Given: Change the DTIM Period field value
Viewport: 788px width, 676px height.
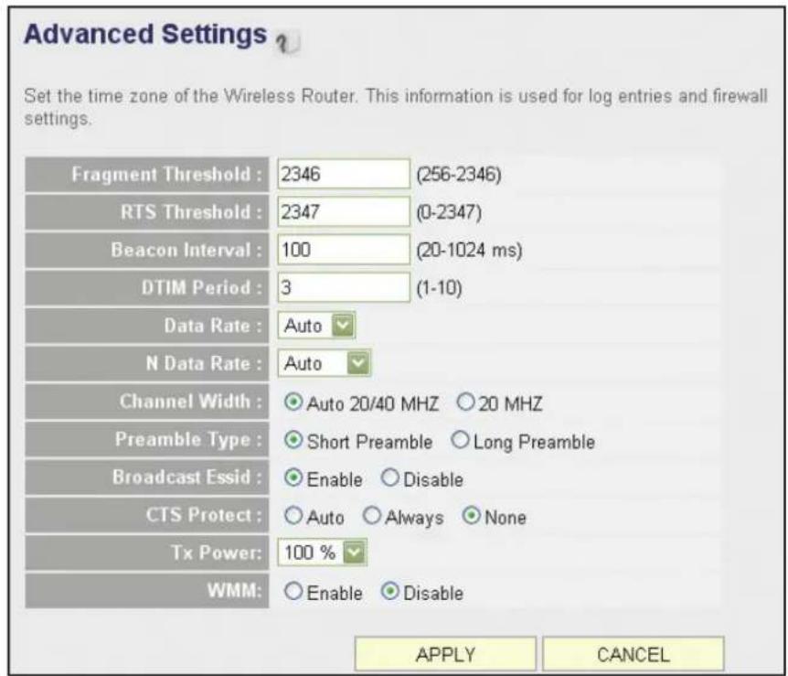Looking at the screenshot, I should click(344, 287).
